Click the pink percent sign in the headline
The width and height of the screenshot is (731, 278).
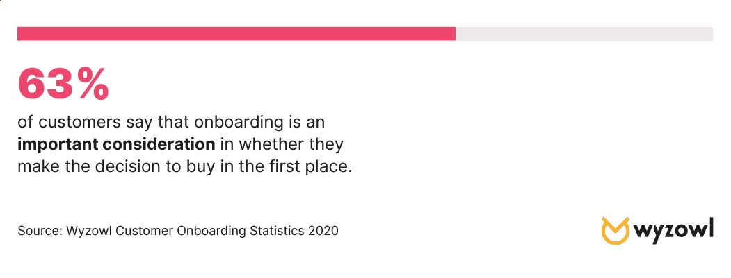click(94, 84)
